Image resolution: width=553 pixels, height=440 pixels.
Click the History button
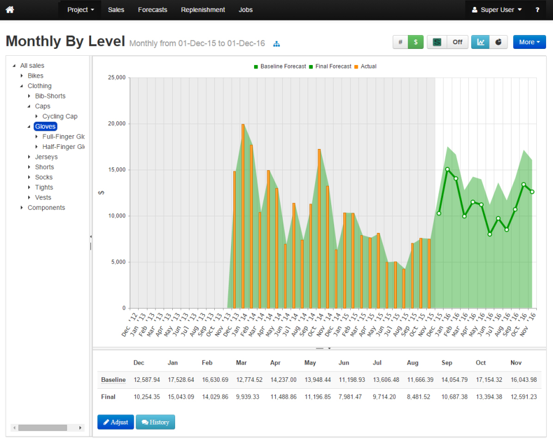tap(155, 422)
